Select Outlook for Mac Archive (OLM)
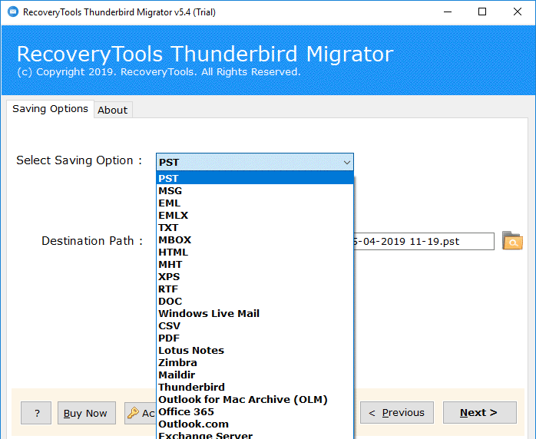The image size is (536, 439). point(255,400)
